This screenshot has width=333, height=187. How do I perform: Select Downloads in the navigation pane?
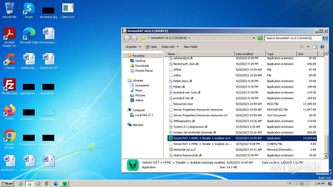[142, 66]
